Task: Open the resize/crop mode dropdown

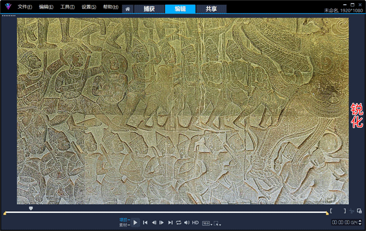Action: pos(218,224)
